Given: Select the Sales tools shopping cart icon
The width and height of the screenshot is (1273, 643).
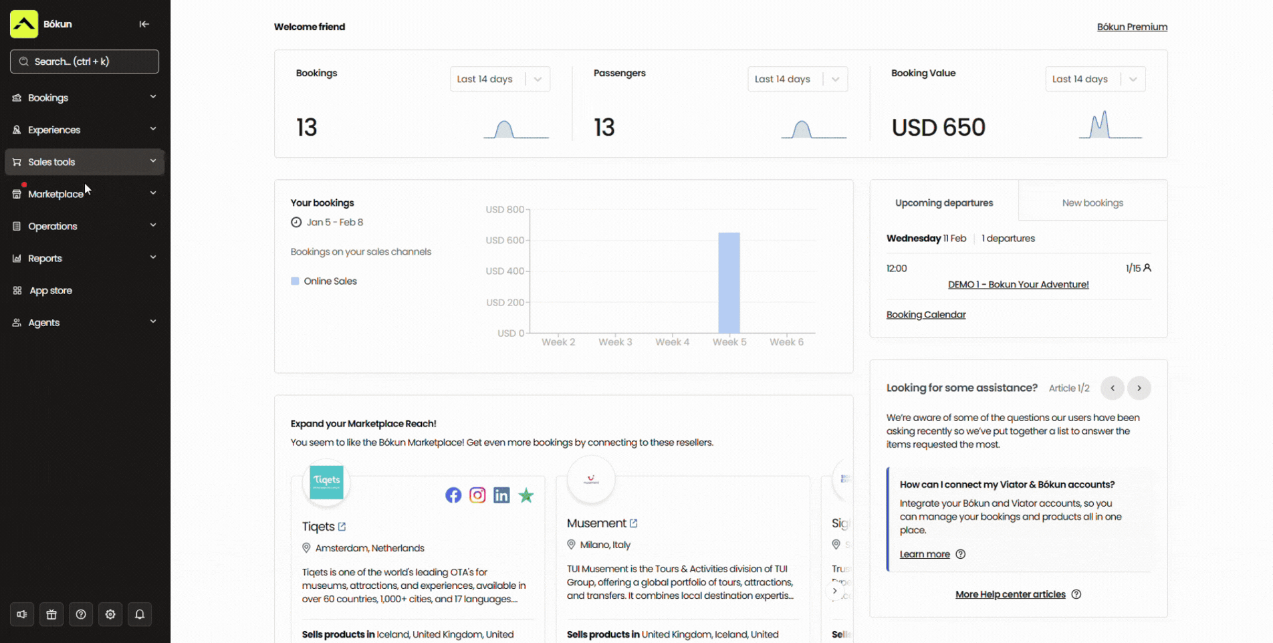Looking at the screenshot, I should click(x=16, y=162).
